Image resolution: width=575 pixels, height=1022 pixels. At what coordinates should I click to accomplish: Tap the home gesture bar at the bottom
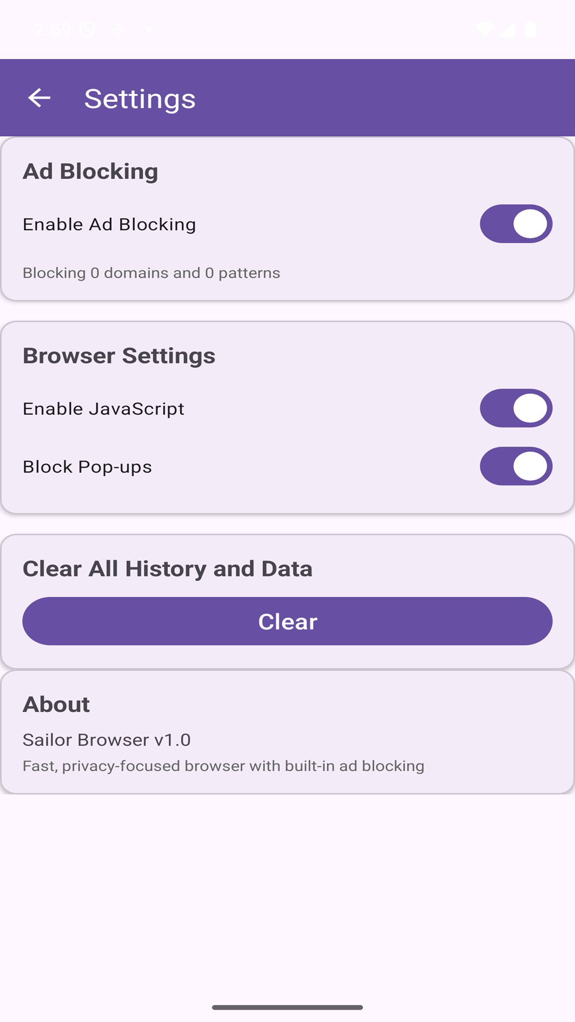pos(287,1007)
